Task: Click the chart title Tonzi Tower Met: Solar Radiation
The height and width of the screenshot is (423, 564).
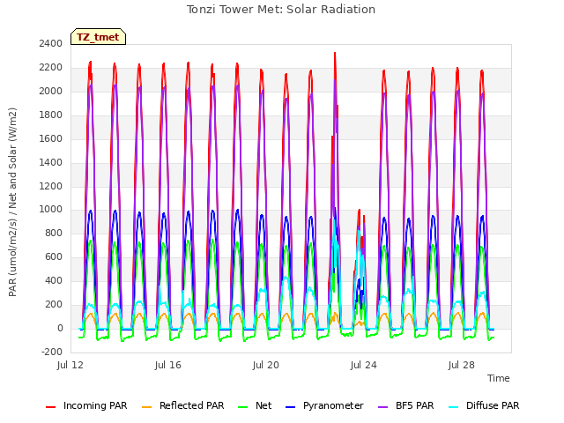Action: [x=281, y=9]
